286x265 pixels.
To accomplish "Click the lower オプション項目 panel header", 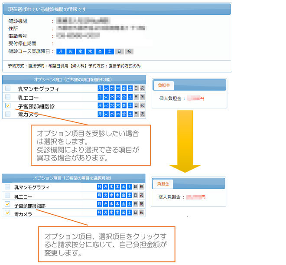I will click(74, 178).
